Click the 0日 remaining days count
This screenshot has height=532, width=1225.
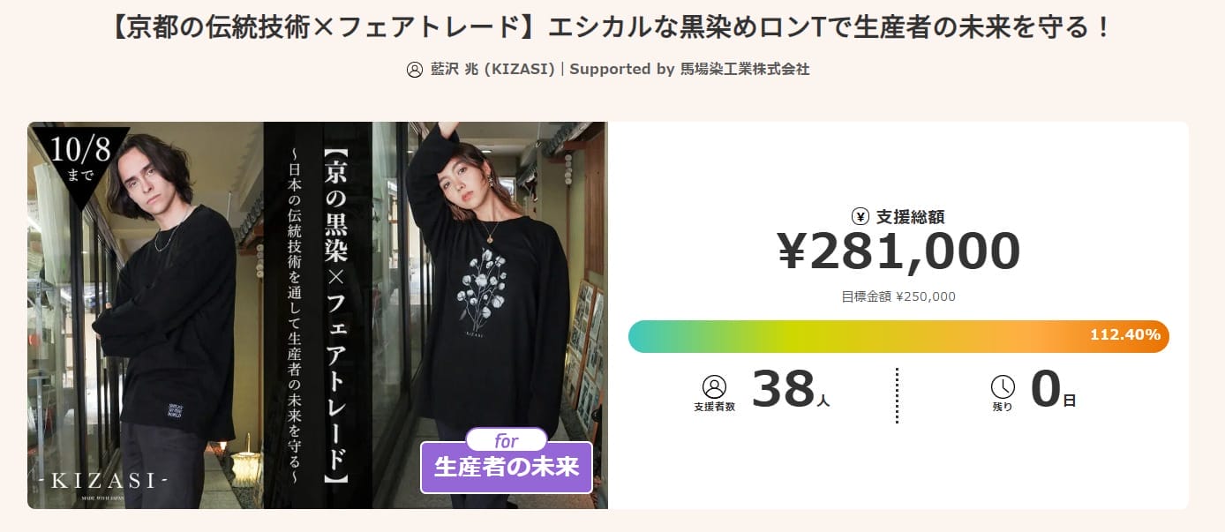[1052, 390]
